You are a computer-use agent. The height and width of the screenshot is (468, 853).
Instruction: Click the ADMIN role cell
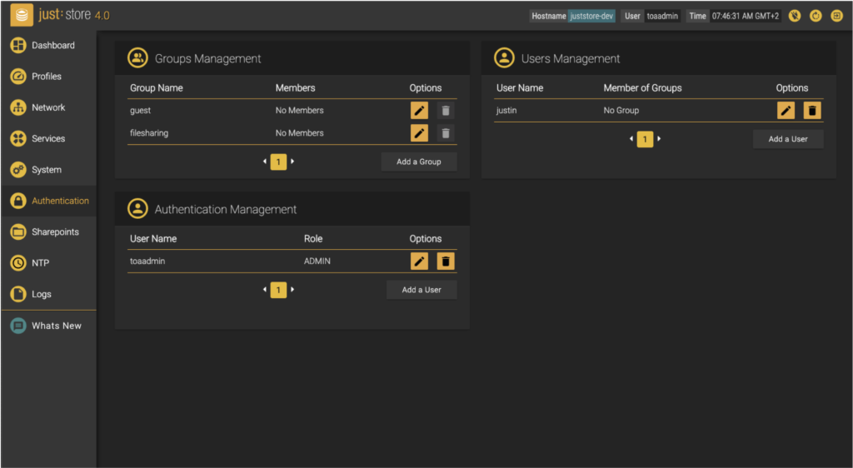tap(317, 261)
